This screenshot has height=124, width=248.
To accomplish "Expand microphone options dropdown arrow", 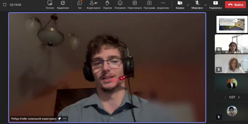I will (x=206, y=5).
